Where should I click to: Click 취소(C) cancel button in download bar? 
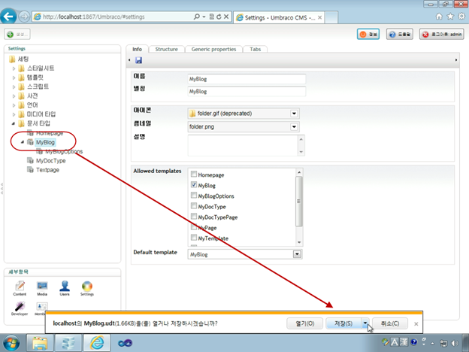390,323
